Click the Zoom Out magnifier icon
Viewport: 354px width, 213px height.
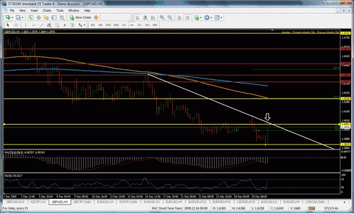[170, 18]
